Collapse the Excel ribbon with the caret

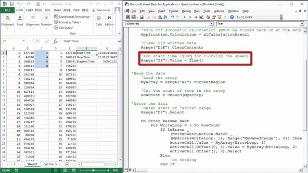[119, 34]
